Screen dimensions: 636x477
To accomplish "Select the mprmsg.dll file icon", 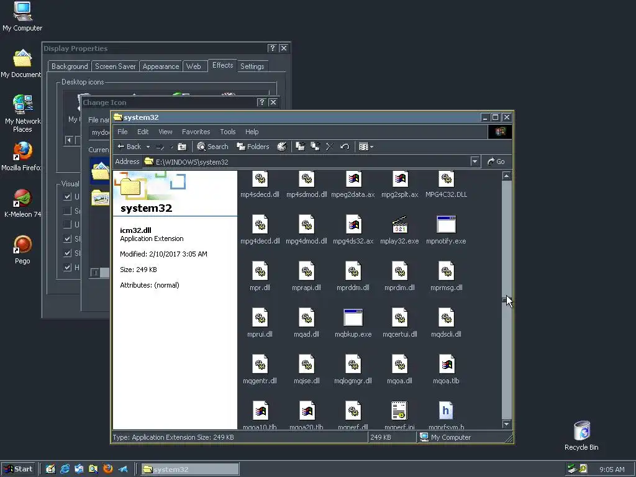I will click(x=446, y=271).
